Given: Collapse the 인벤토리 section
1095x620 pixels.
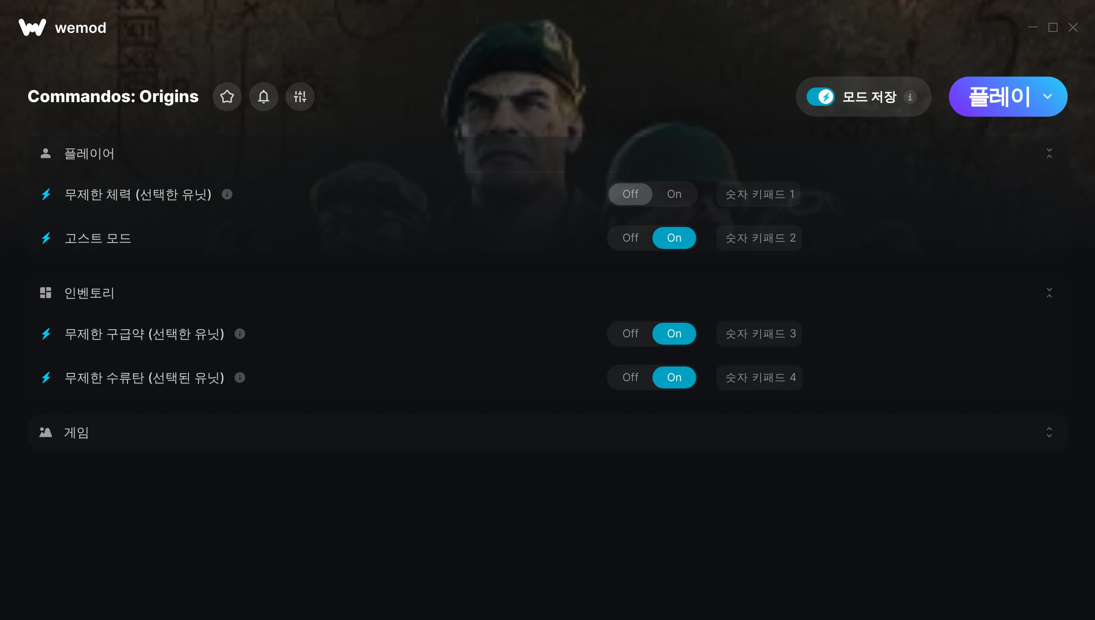Looking at the screenshot, I should (1049, 293).
